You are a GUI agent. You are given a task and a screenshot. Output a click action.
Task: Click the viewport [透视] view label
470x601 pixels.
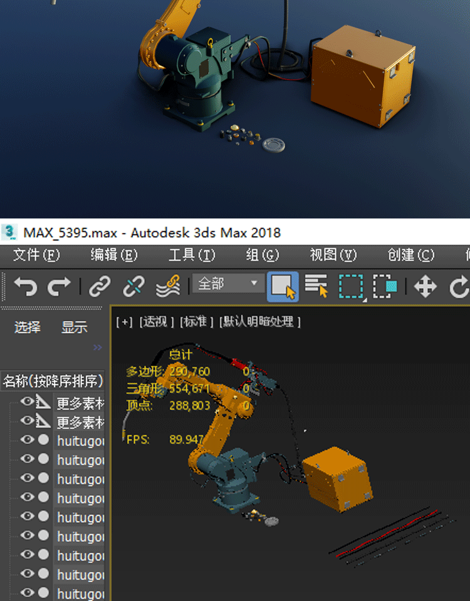pyautogui.click(x=156, y=322)
